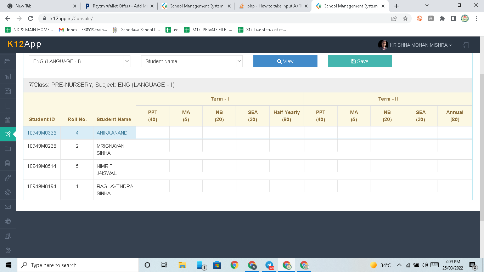Open M12. PRIVATE FILE bookmark
The width and height of the screenshot is (484, 272).
tap(208, 30)
